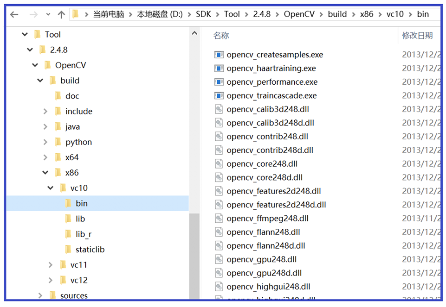Select opencv_features2d248.dll file icon
Viewport: 446px width, 307px height.
click(x=219, y=191)
